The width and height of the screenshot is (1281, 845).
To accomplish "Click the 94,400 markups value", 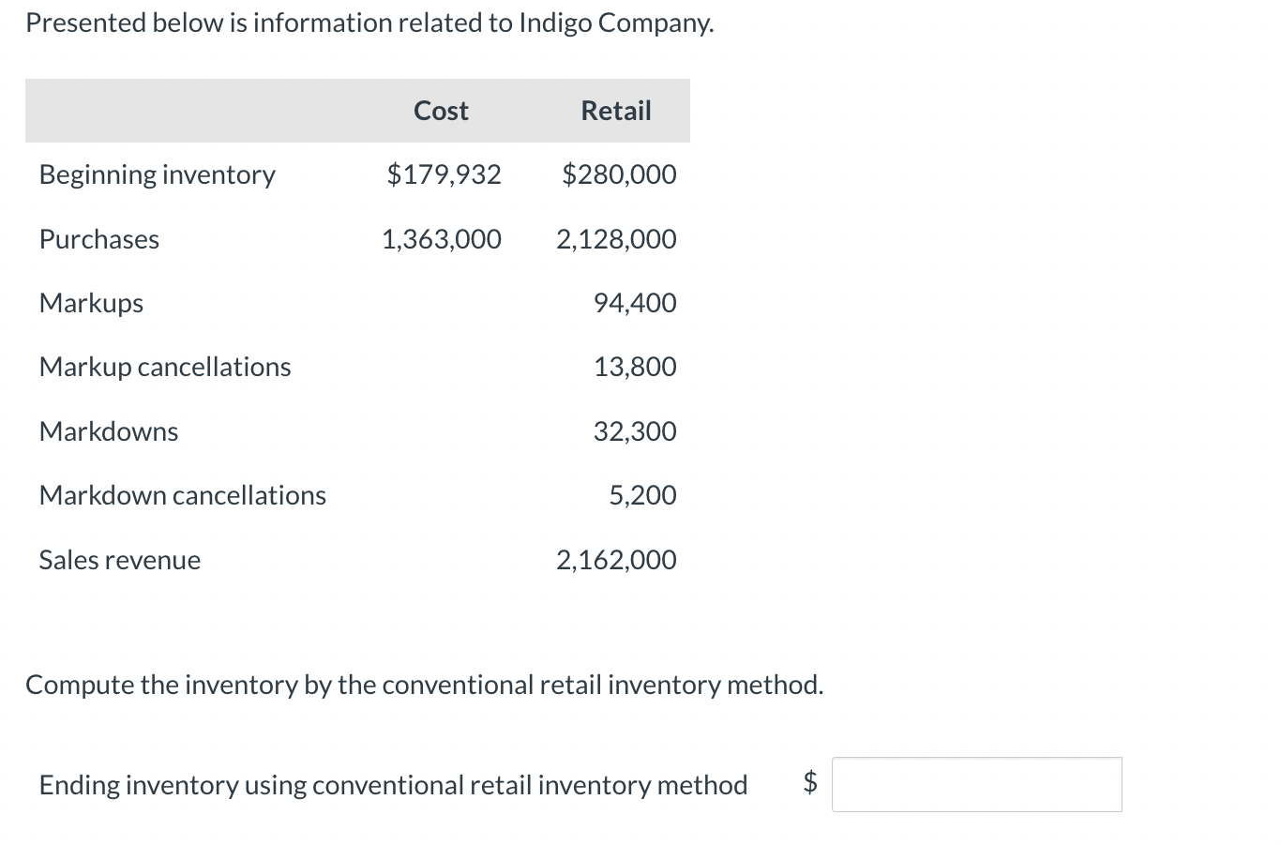I will click(635, 303).
